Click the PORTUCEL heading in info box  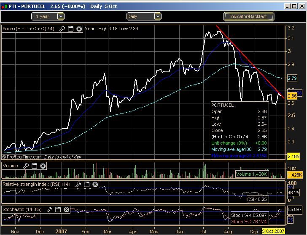(x=223, y=105)
